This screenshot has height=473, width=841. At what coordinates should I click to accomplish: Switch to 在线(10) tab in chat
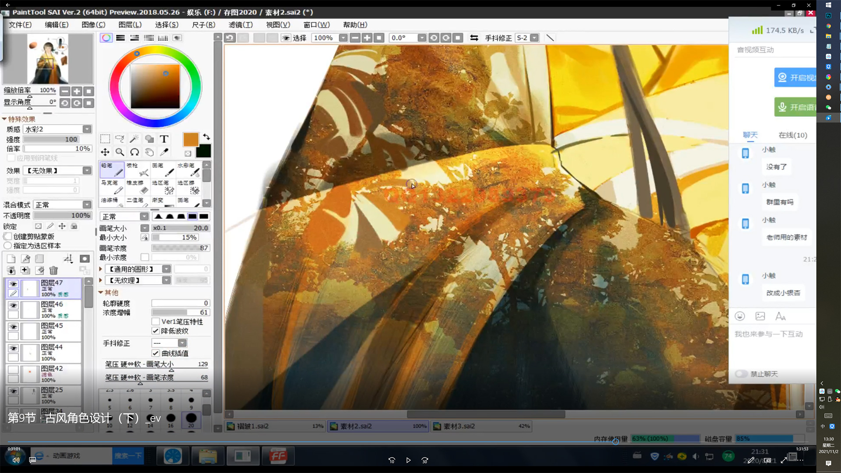coord(792,135)
